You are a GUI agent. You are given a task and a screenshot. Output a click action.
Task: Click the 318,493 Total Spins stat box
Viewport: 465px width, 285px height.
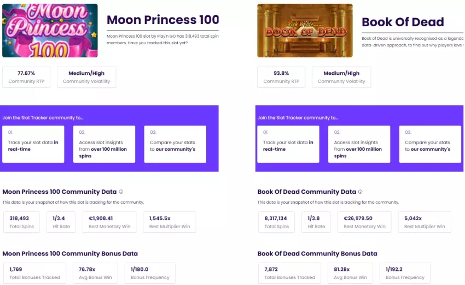[21, 222]
